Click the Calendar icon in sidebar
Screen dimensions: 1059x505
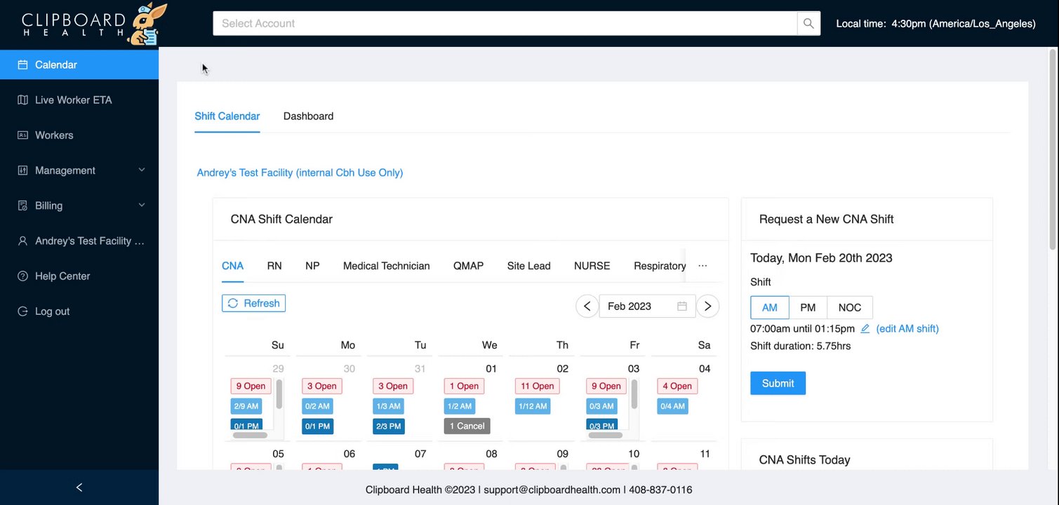click(x=22, y=65)
